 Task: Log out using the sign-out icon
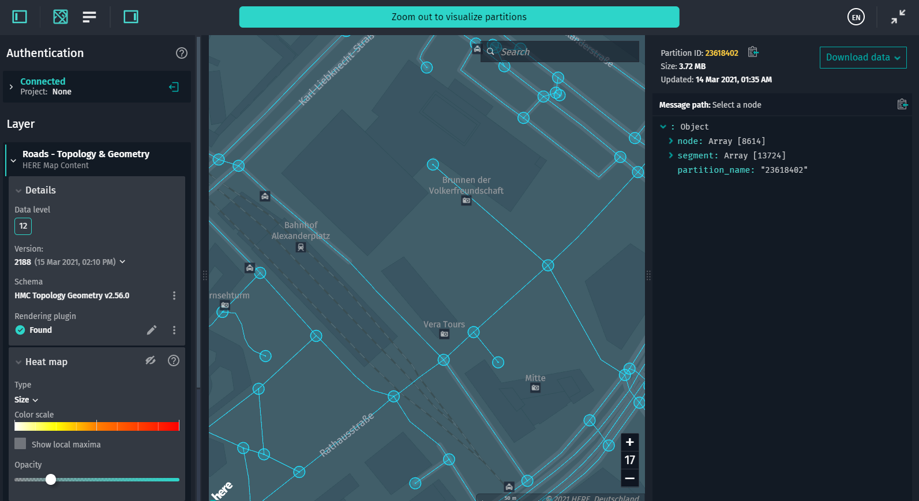click(x=174, y=87)
